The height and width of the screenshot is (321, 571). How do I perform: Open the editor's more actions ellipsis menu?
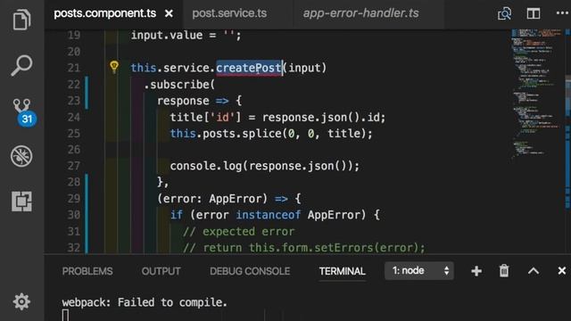click(562, 13)
